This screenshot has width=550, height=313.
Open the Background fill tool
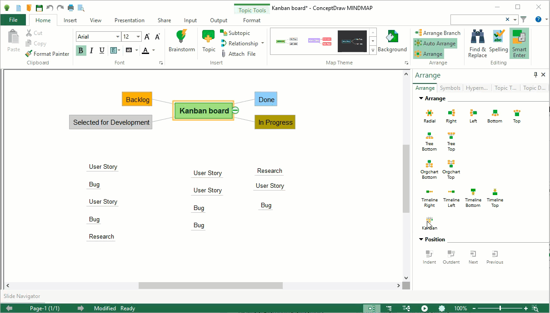(392, 41)
